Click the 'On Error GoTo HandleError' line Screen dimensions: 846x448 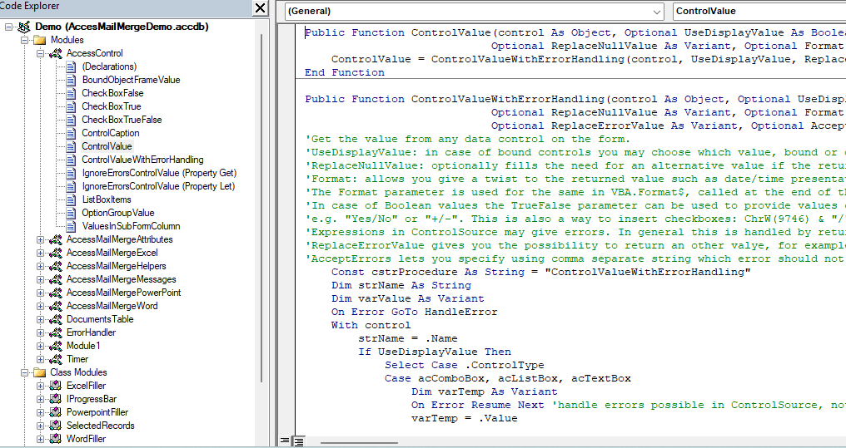coord(414,312)
